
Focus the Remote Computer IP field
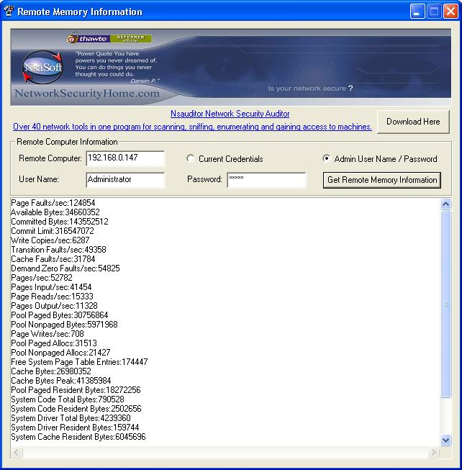pos(125,158)
